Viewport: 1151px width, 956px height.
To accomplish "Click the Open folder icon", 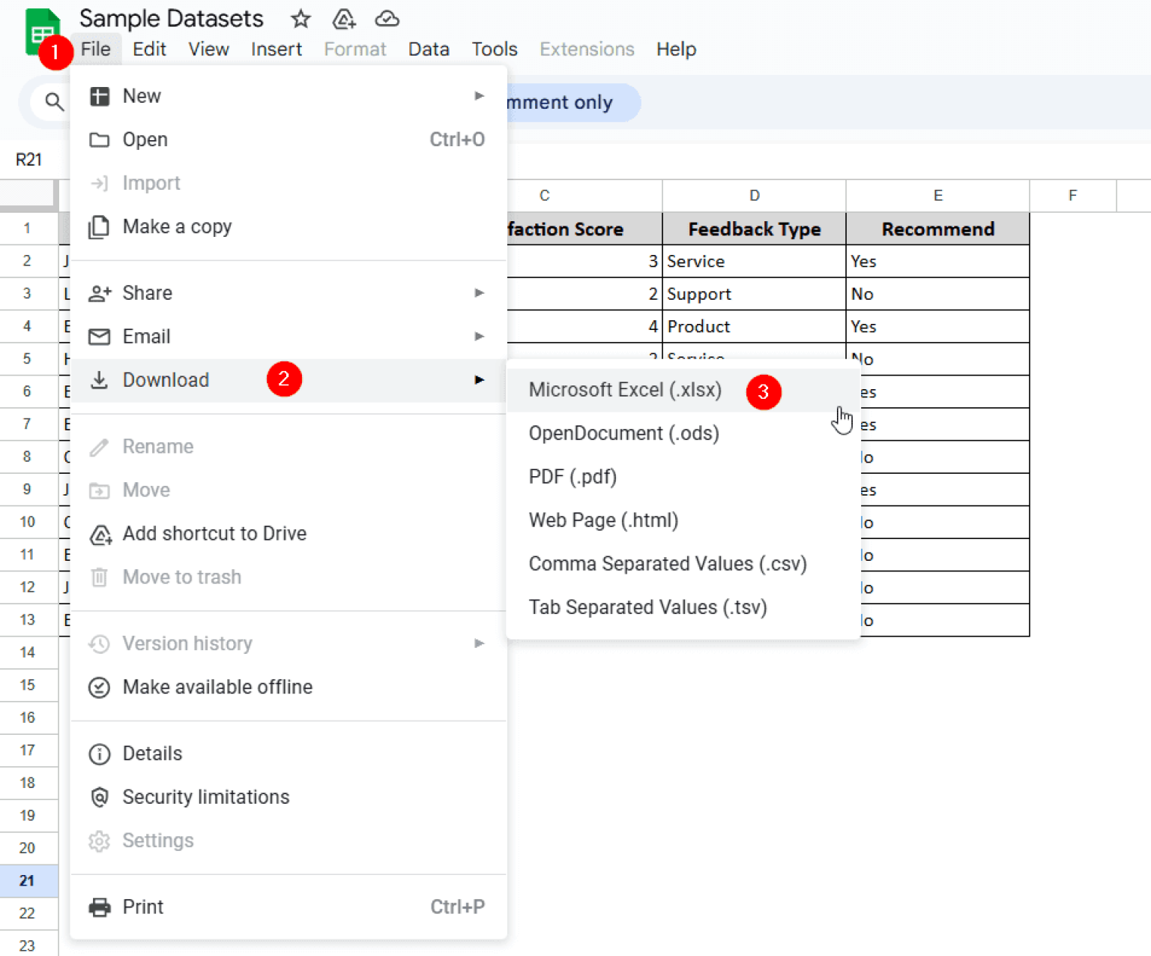I will click(x=99, y=139).
